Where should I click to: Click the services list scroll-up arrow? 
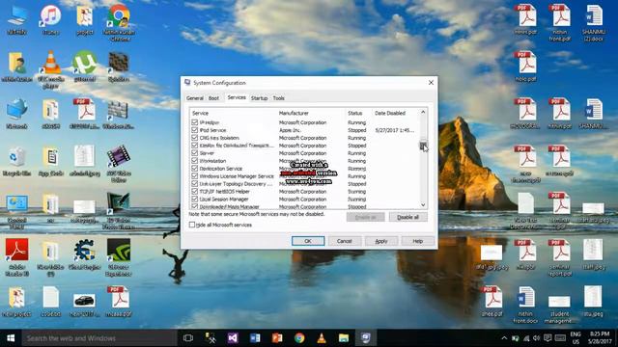[x=423, y=112]
